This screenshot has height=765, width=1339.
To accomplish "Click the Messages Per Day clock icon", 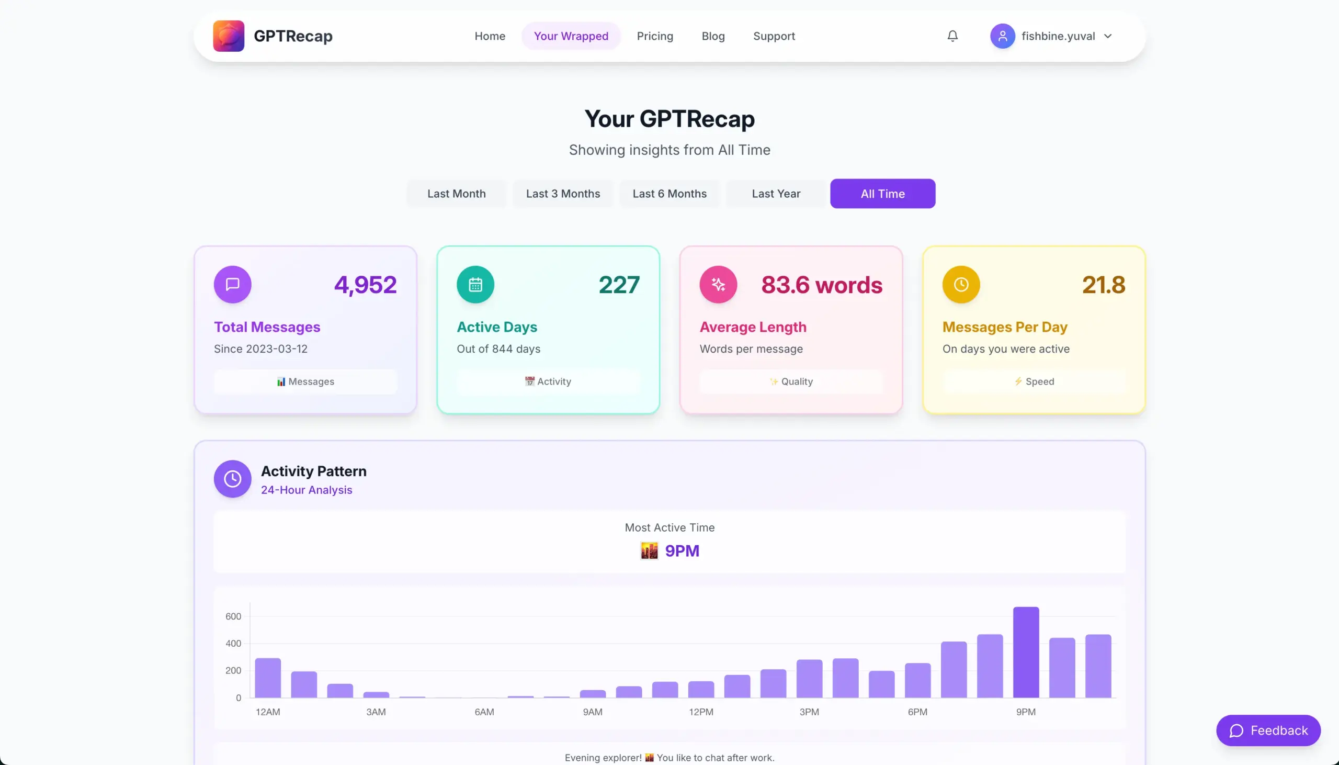I will [961, 284].
